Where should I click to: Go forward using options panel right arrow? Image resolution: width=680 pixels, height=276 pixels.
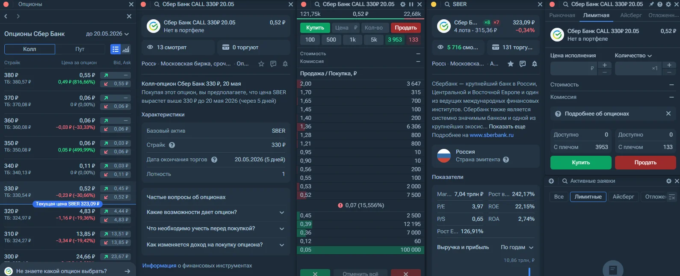click(18, 16)
